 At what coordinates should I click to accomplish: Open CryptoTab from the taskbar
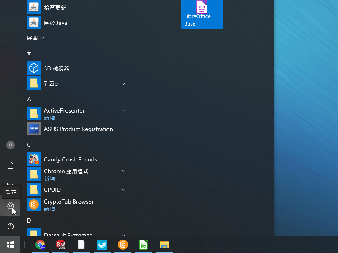[x=123, y=245]
